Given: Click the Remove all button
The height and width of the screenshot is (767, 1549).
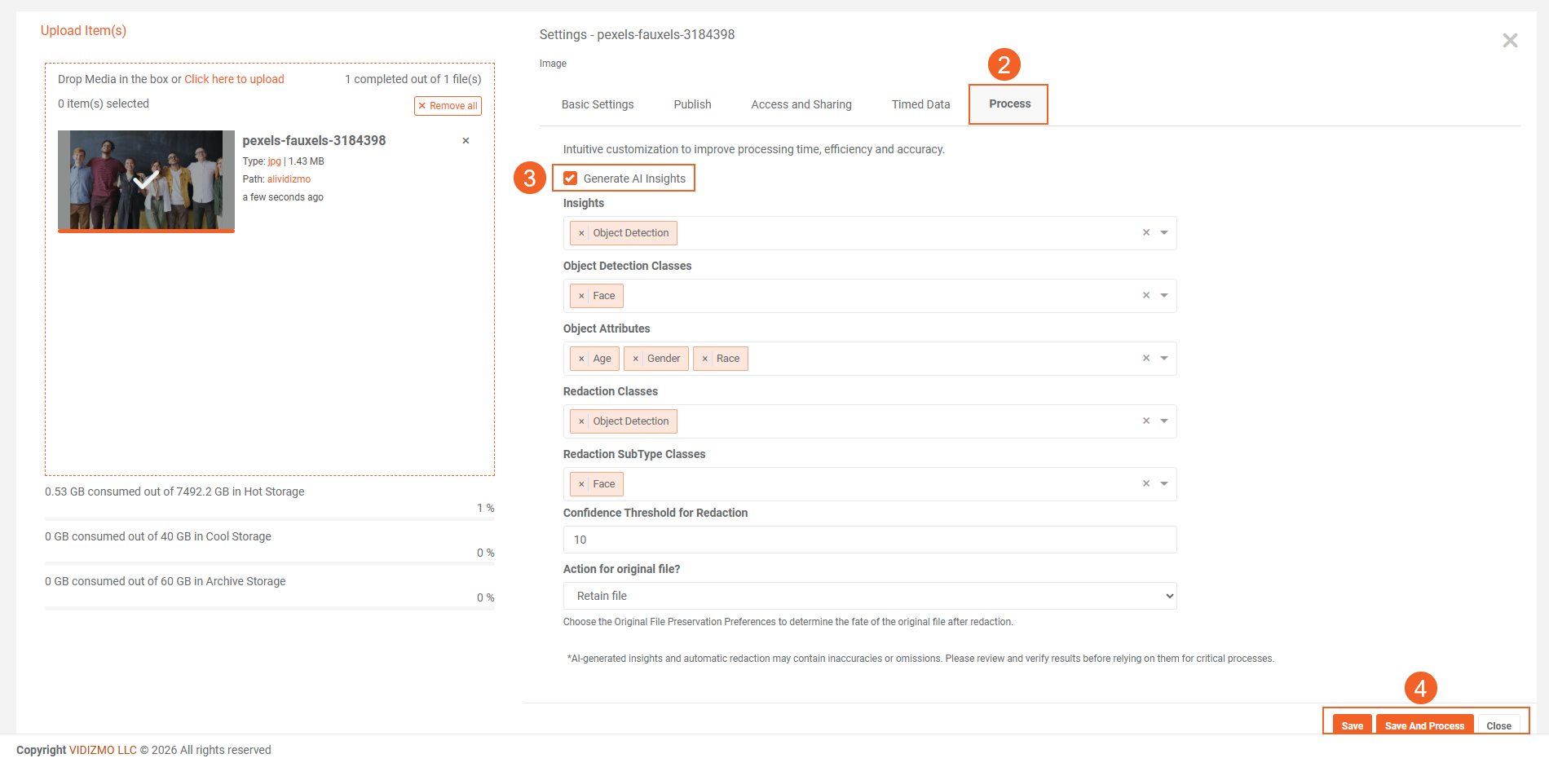Looking at the screenshot, I should [x=448, y=106].
